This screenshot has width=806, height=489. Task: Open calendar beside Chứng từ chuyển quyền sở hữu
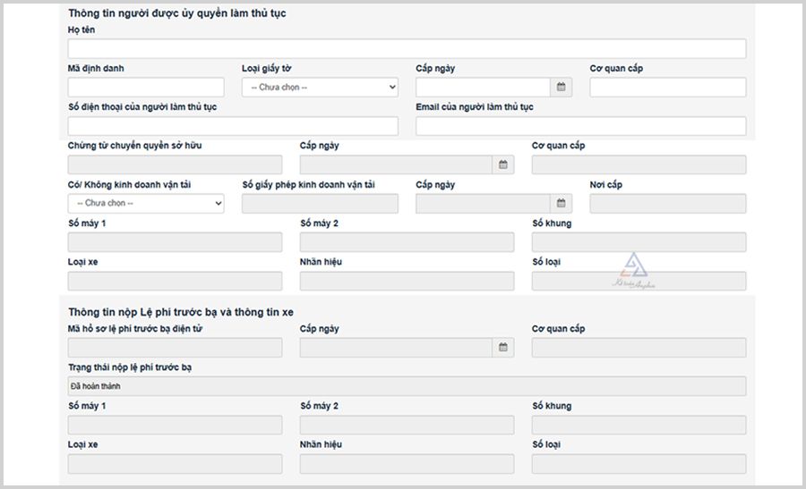(503, 165)
